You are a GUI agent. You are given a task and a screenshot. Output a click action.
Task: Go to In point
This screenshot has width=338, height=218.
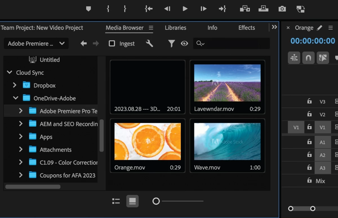click(148, 9)
